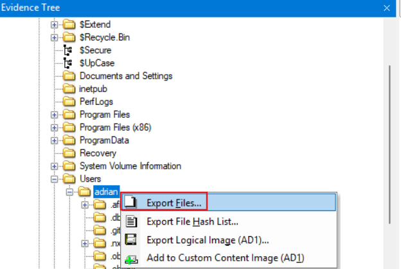Click the $Secure file stream icon
The image size is (401, 269).
(69, 50)
